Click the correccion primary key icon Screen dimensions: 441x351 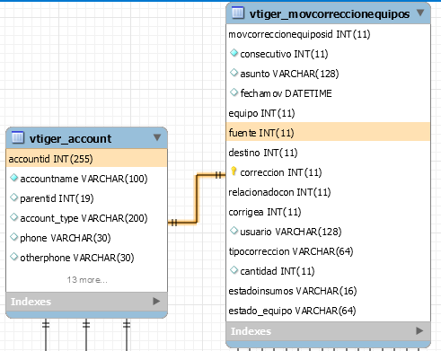(x=234, y=171)
